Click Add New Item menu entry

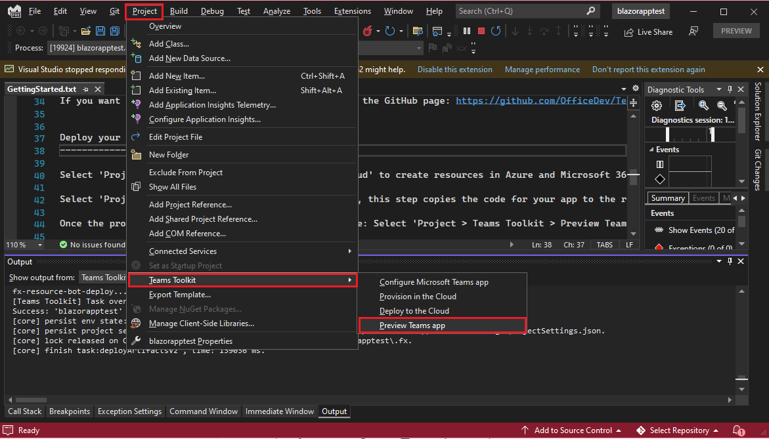coord(242,76)
